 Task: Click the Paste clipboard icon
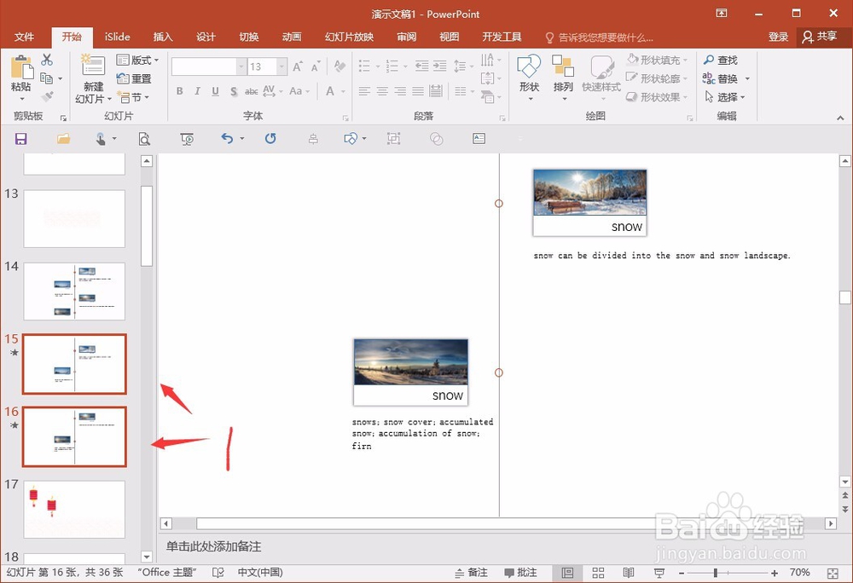pyautogui.click(x=22, y=66)
